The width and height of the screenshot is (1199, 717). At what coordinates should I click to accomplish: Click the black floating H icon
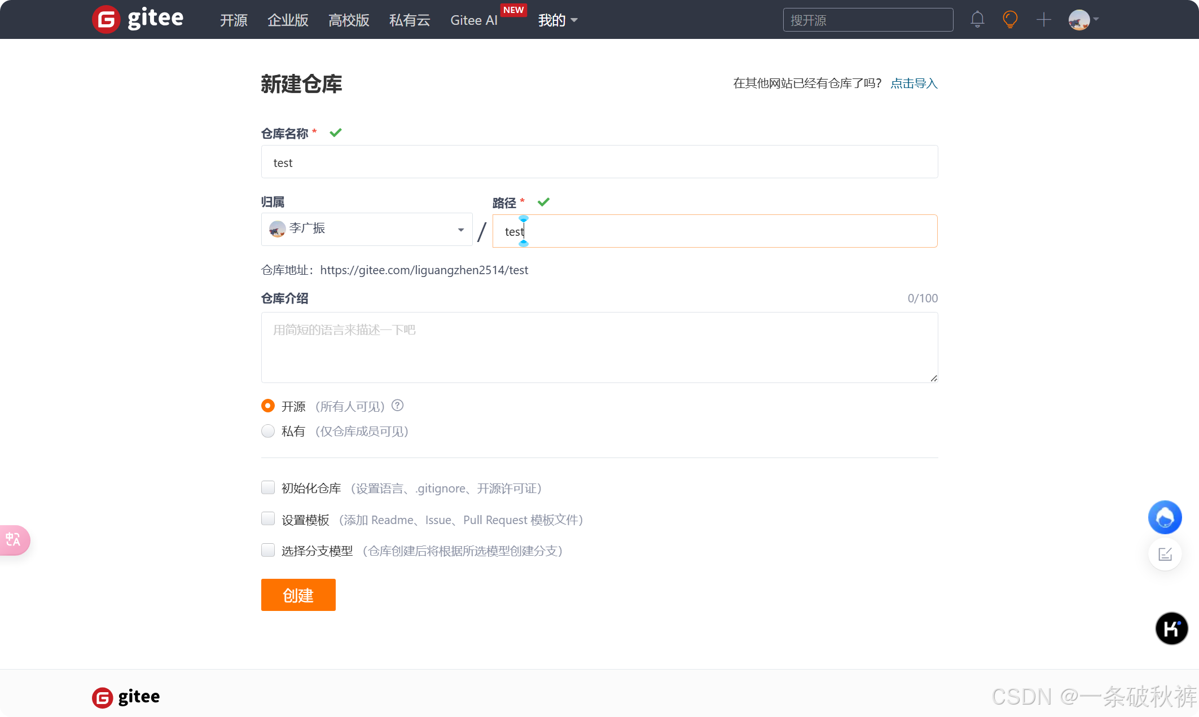point(1171,628)
